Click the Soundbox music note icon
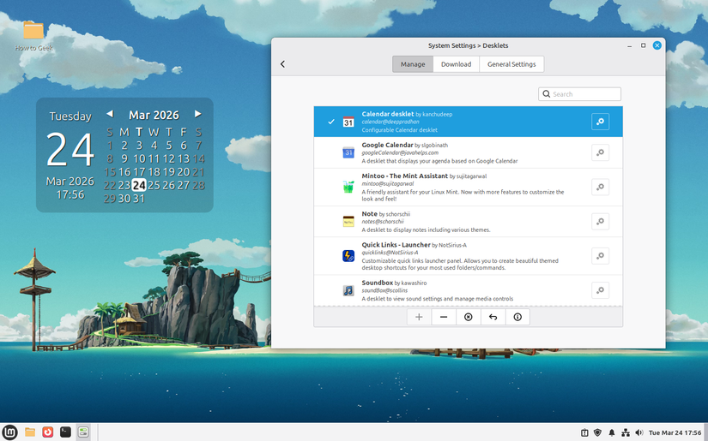 tap(348, 290)
